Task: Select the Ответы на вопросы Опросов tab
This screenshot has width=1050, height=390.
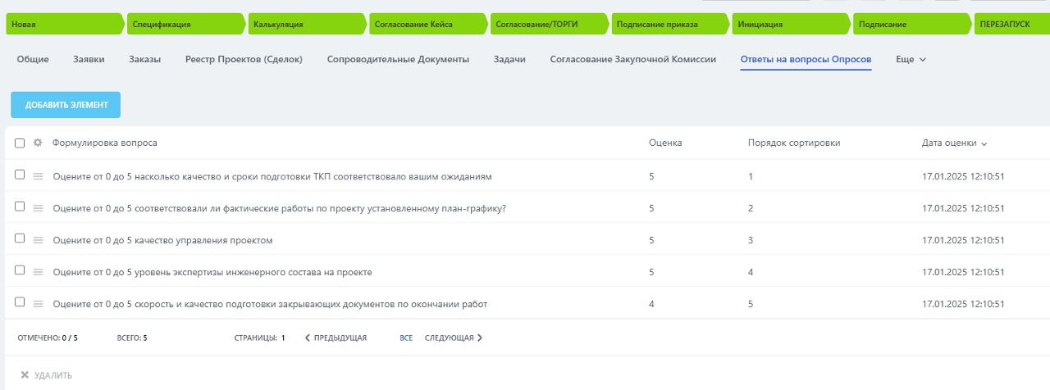Action: tap(806, 60)
